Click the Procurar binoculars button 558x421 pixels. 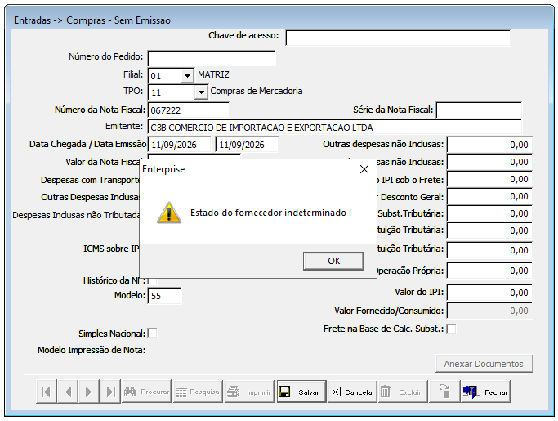[146, 392]
